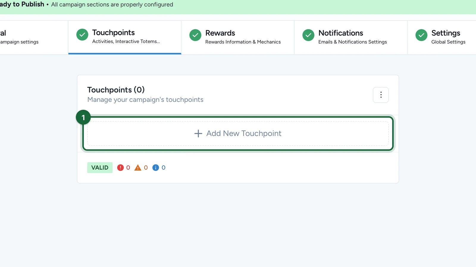This screenshot has height=267, width=476.
Task: Click the blue info count icon
Action: pyautogui.click(x=156, y=168)
